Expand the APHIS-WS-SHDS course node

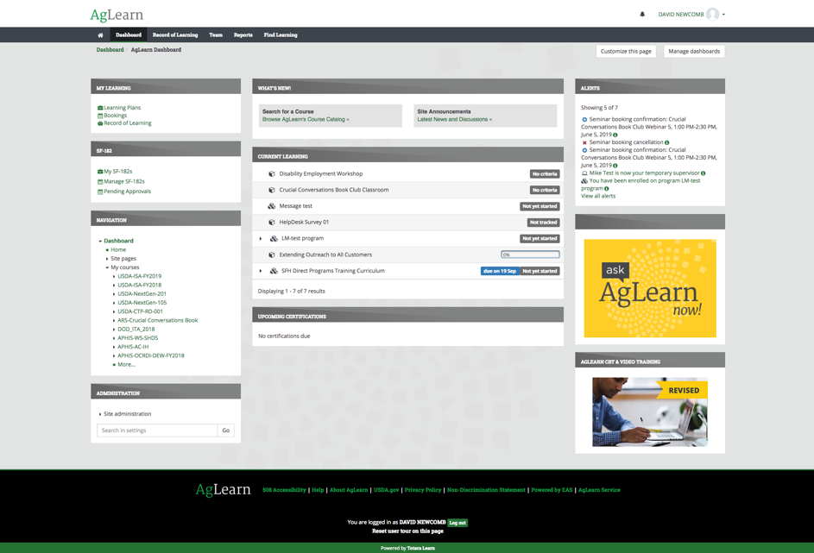click(114, 338)
